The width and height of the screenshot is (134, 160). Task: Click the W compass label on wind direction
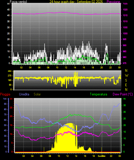pos(127,76)
